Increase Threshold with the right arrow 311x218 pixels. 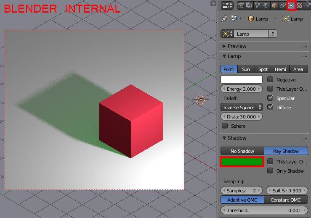pyautogui.click(x=305, y=210)
